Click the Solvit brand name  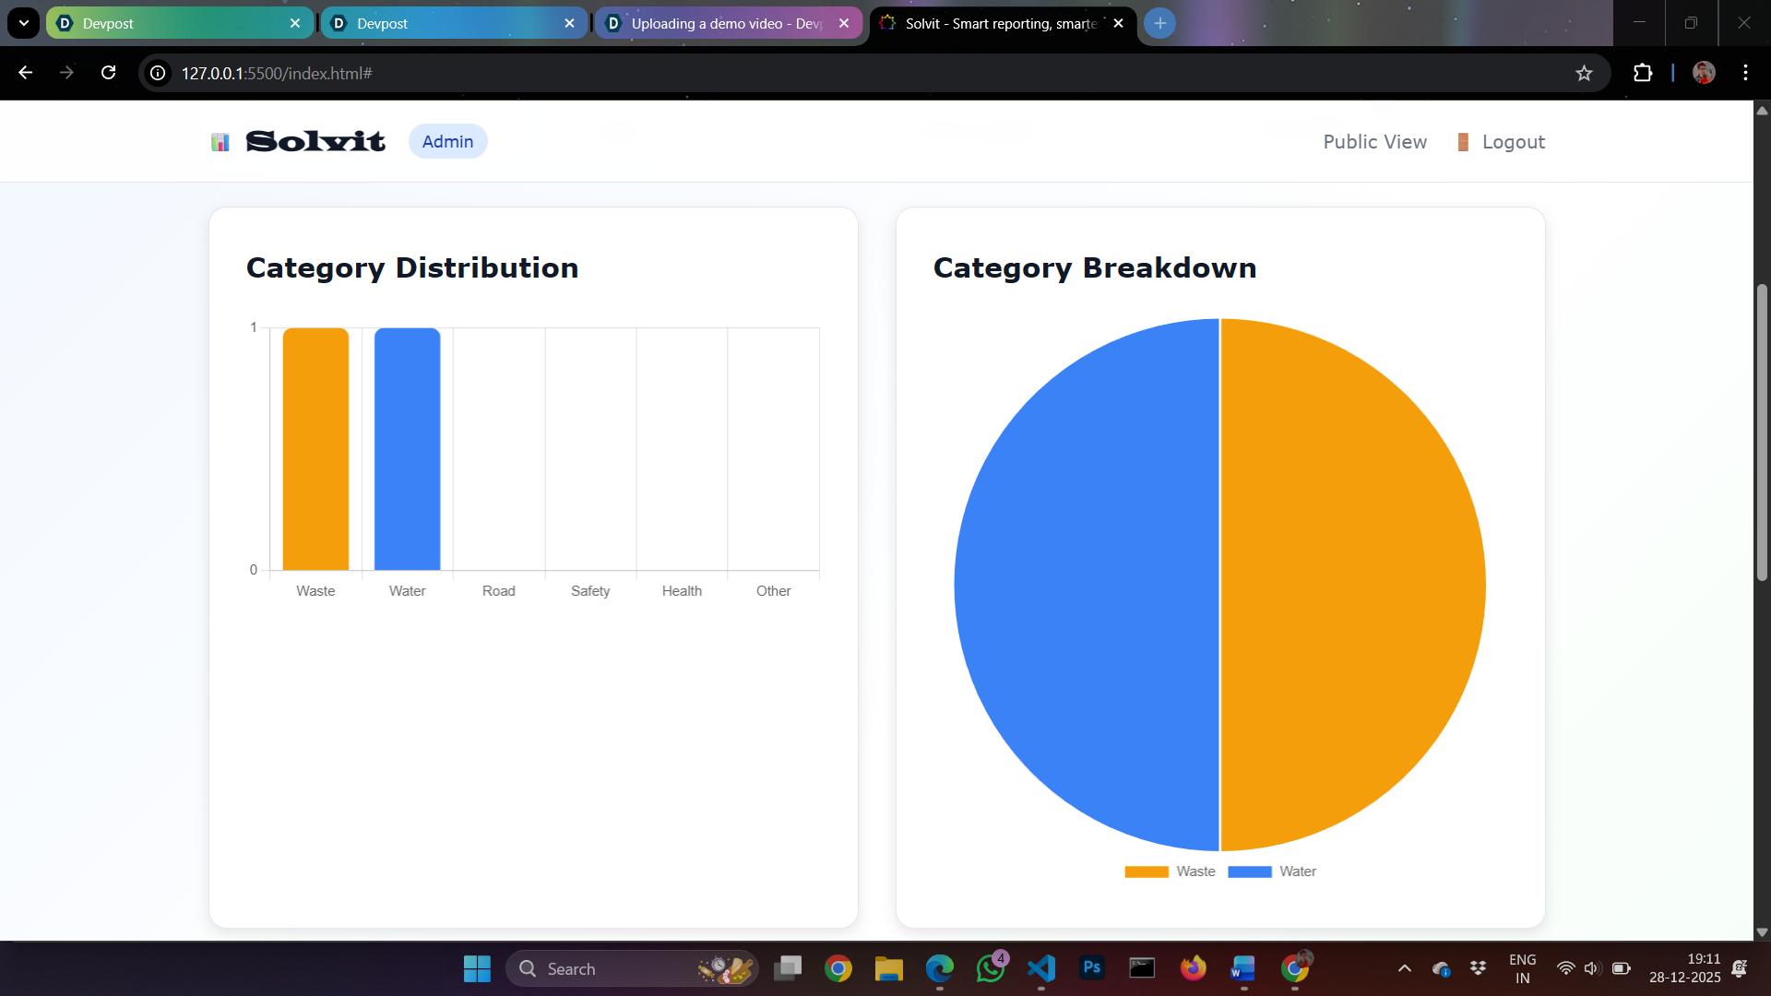click(x=315, y=141)
